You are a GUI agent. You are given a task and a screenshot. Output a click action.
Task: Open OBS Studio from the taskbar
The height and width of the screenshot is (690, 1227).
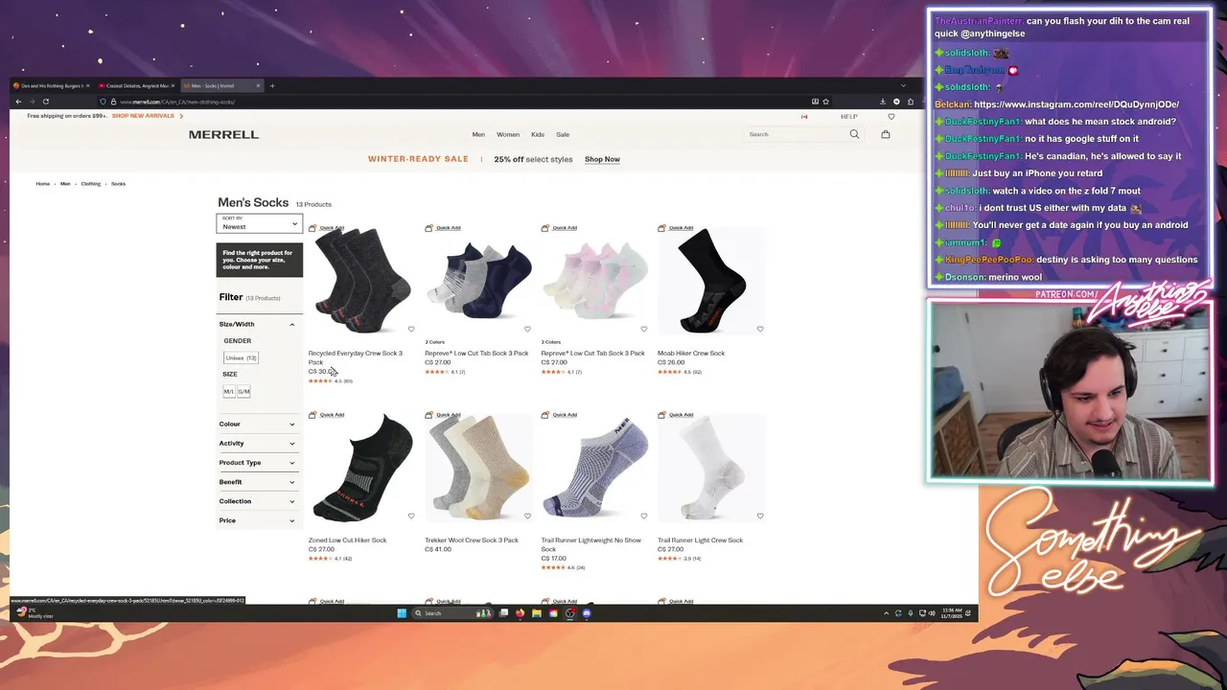pyautogui.click(x=570, y=613)
